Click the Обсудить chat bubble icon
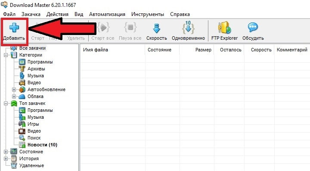 (253, 27)
